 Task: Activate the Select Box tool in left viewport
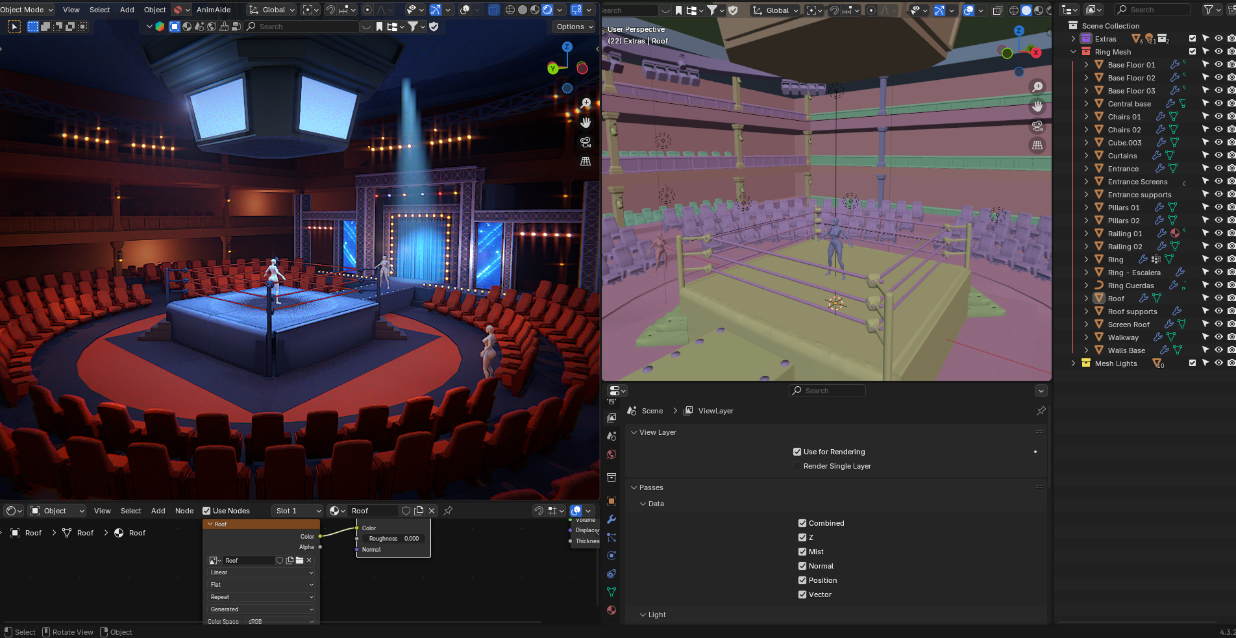click(x=14, y=27)
